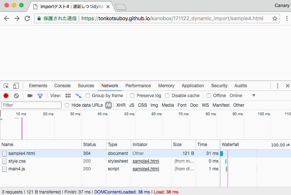
Task: Switch to the Console tab
Action: (x=62, y=86)
